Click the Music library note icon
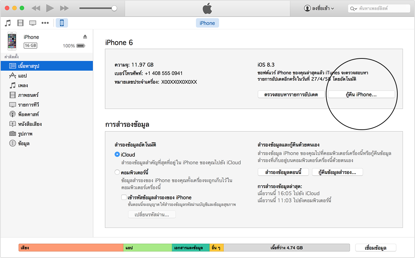The width and height of the screenshot is (415, 258). pos(8,23)
